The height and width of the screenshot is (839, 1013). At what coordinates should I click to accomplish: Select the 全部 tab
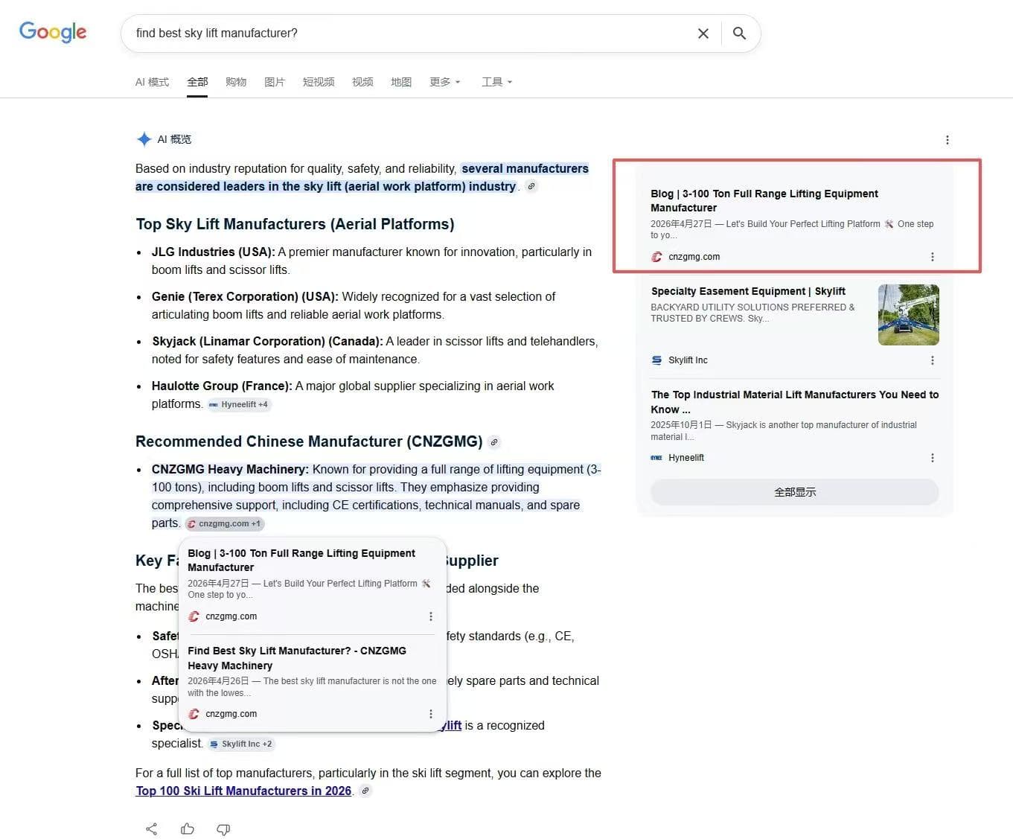coord(197,82)
